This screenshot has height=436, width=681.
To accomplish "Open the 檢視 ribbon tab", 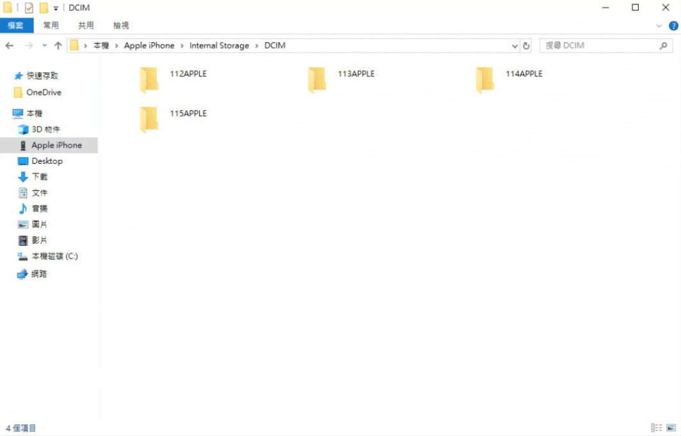I will (121, 26).
